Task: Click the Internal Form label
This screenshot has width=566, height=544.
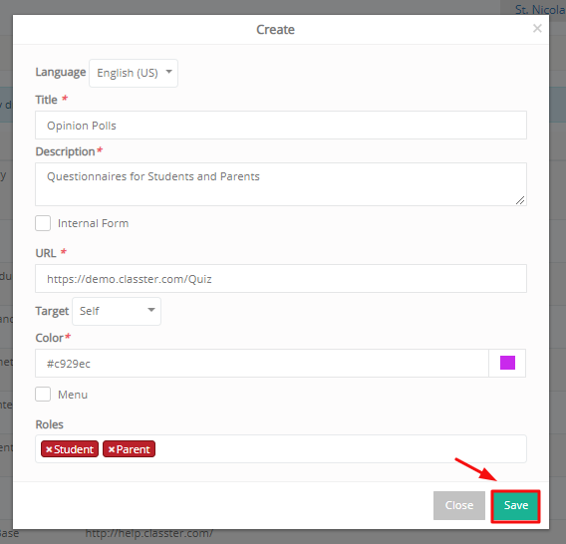Action: click(93, 223)
